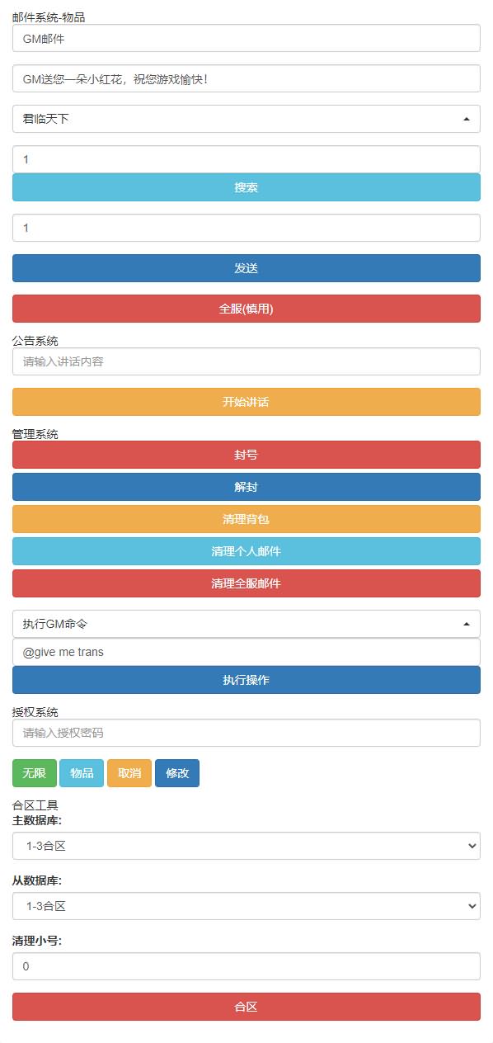Open the 主数据库 select box
493x1043 pixels.
pos(246,846)
